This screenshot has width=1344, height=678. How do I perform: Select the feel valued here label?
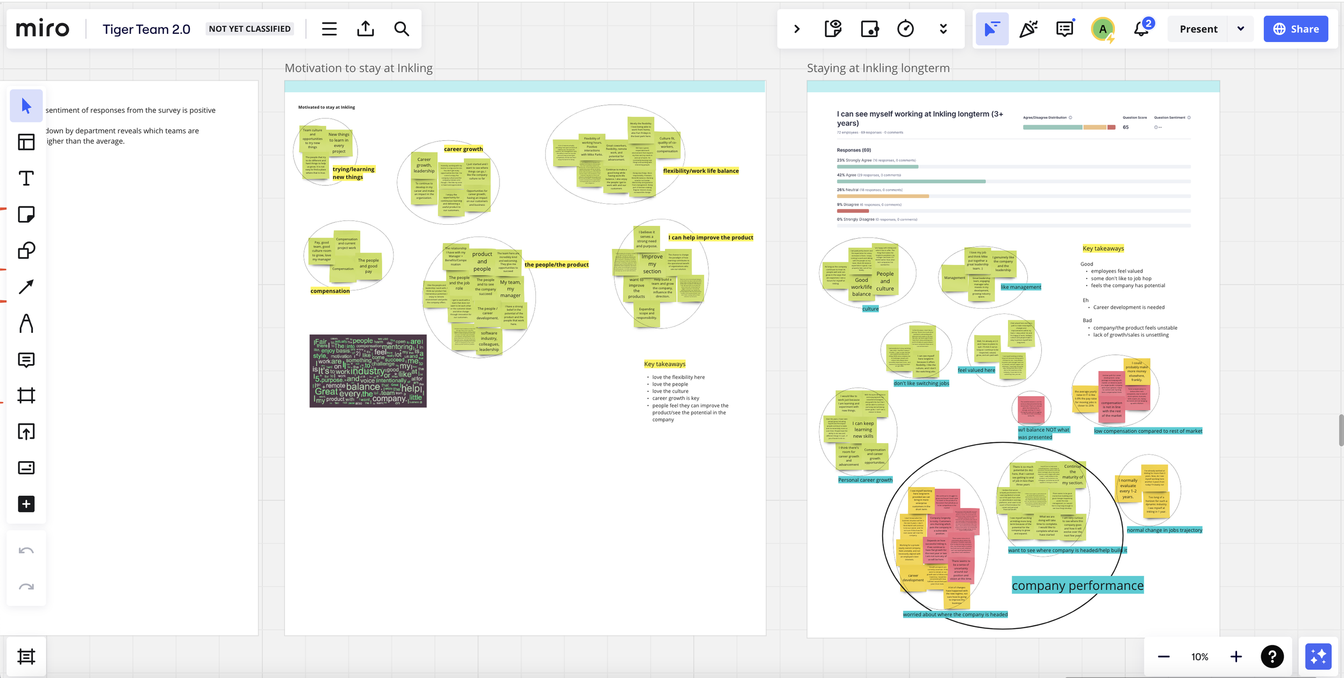click(x=976, y=370)
